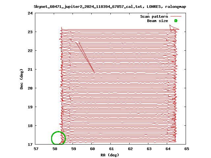The width and height of the screenshot is (211, 158).
Task: Click the RA axis tick label 60
Action: 92,149
